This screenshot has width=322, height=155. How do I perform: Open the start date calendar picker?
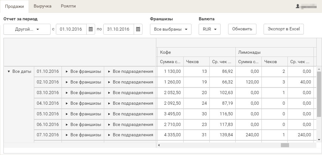tap(91, 29)
